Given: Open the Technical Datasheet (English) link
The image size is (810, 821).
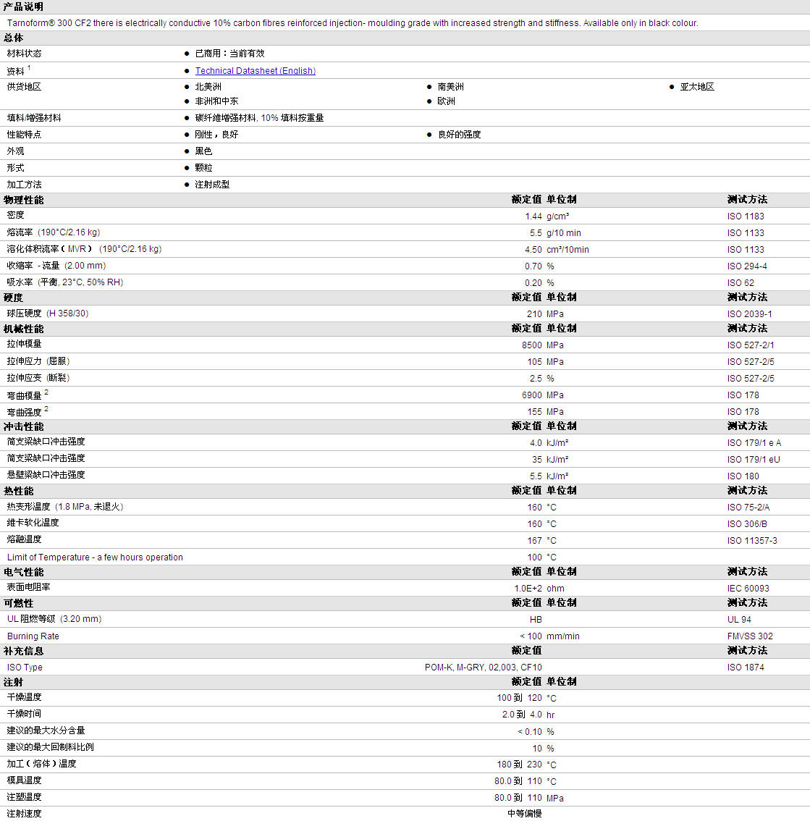Looking at the screenshot, I should (x=255, y=71).
